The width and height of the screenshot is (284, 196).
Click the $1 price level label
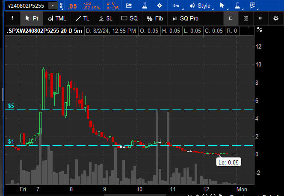coord(11,142)
